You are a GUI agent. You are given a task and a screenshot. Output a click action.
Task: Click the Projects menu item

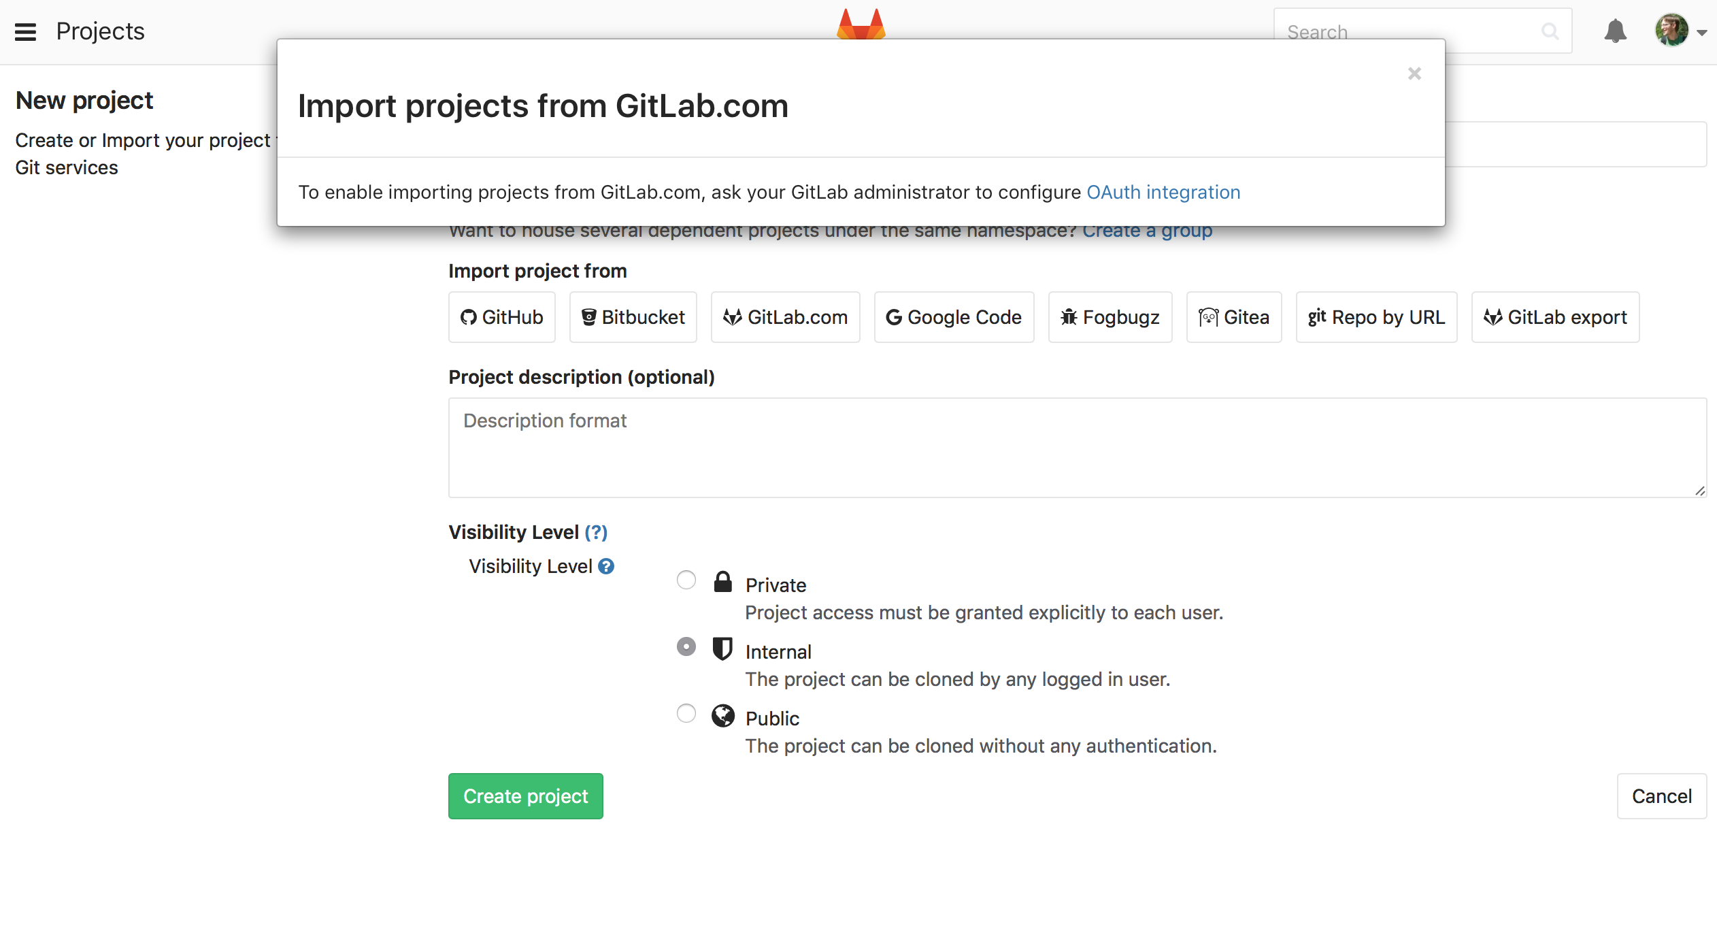[x=100, y=31]
